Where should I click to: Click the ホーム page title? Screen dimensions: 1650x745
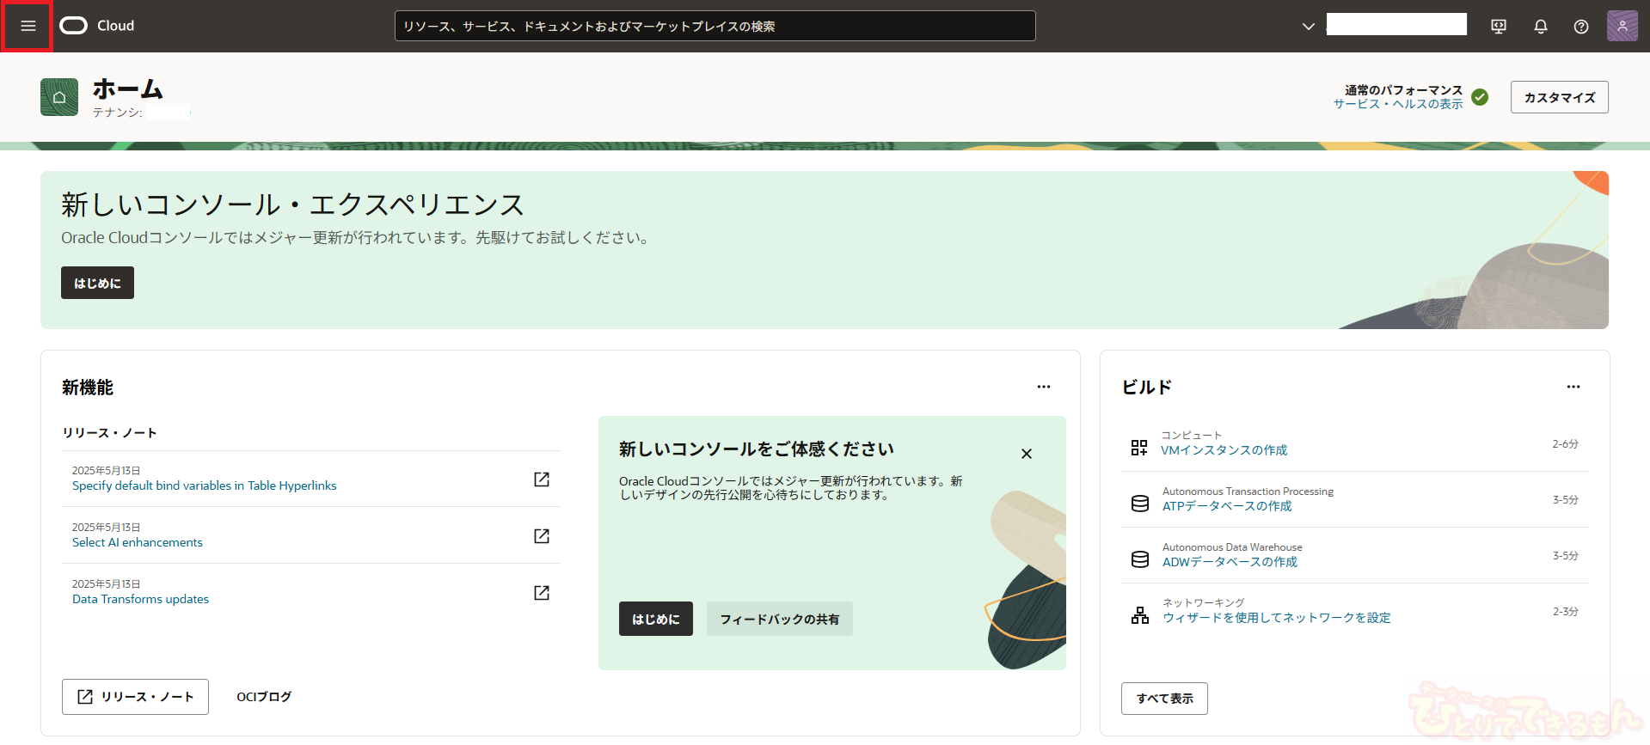point(128,89)
